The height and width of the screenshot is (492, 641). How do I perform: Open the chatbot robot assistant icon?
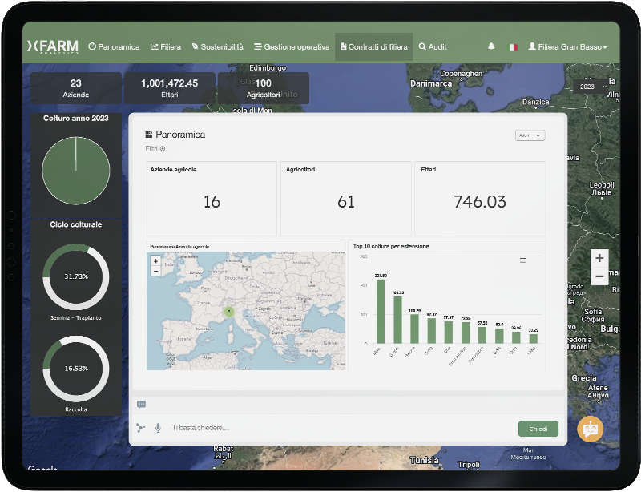(x=591, y=429)
